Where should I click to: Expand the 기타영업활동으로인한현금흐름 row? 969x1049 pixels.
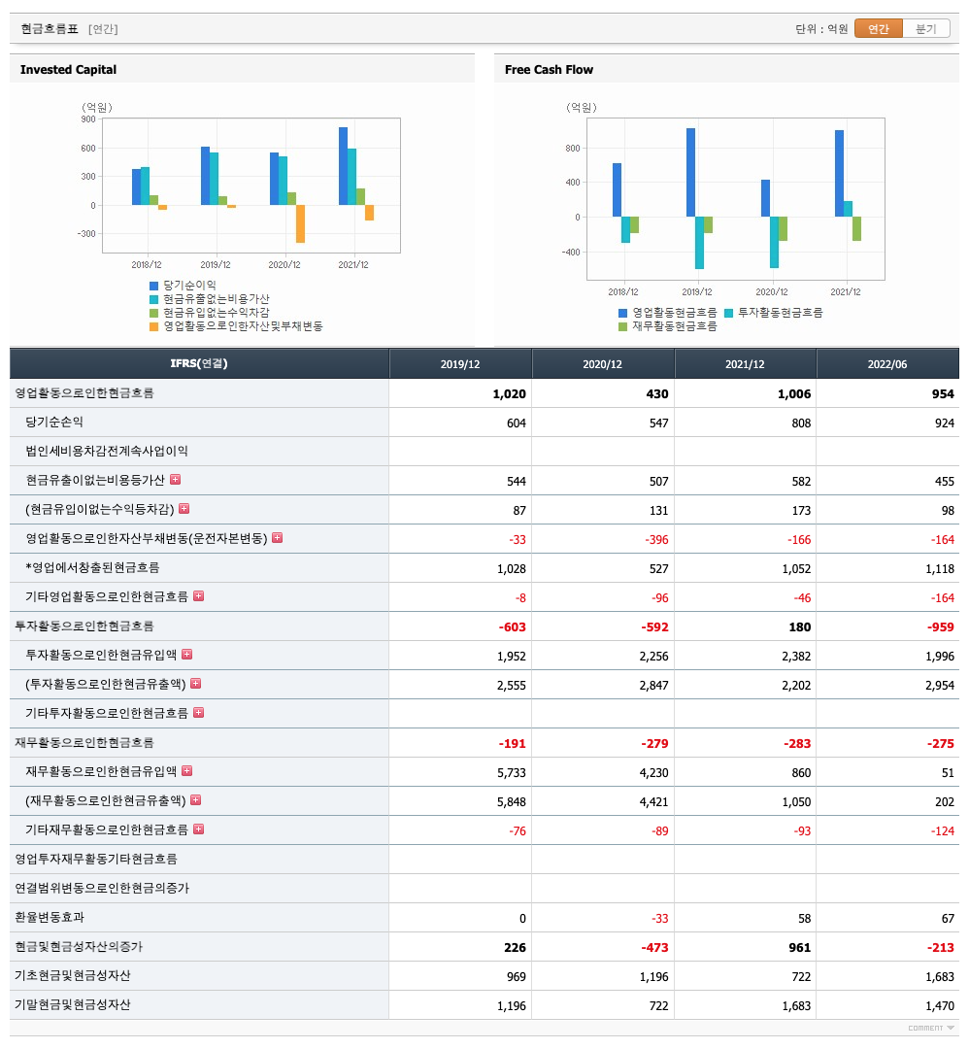(199, 596)
